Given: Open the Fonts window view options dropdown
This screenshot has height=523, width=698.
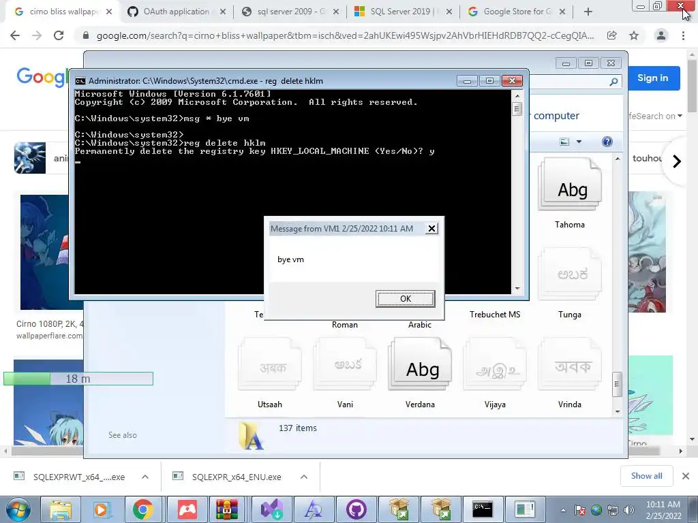Looking at the screenshot, I should (579, 142).
